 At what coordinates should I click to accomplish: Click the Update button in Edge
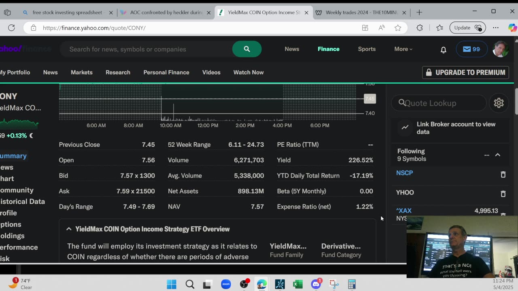pos(467,28)
